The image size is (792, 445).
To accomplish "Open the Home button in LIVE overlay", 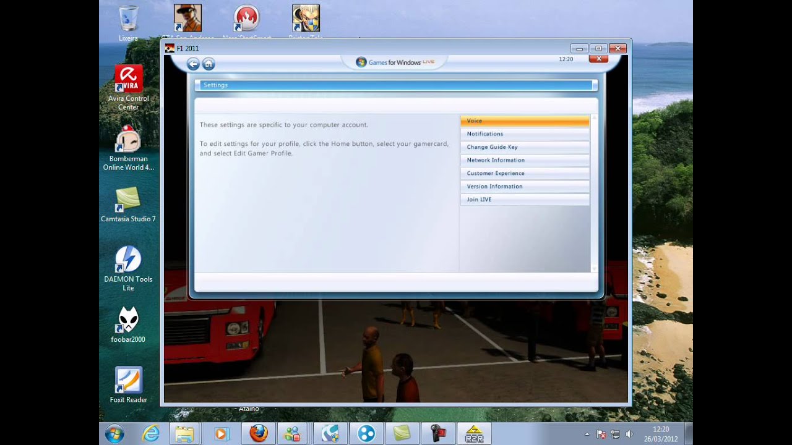I will pyautogui.click(x=209, y=64).
